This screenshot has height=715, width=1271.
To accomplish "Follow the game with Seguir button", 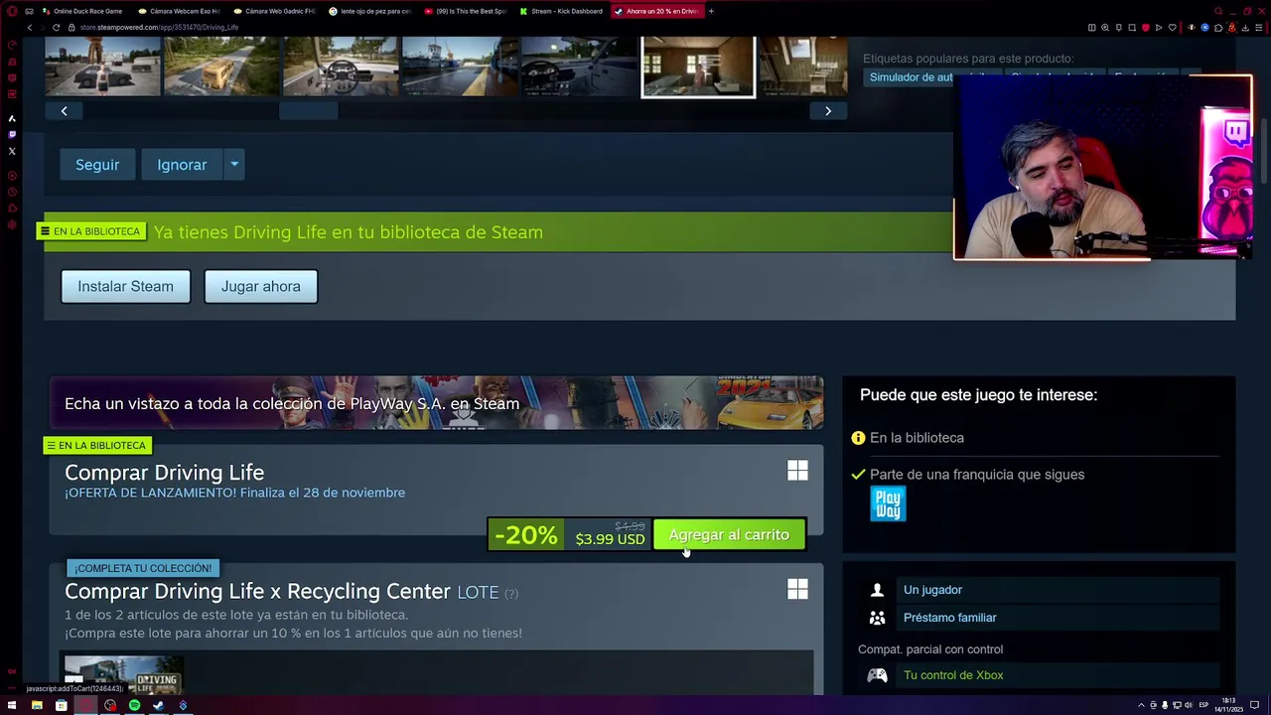I will pos(97,165).
